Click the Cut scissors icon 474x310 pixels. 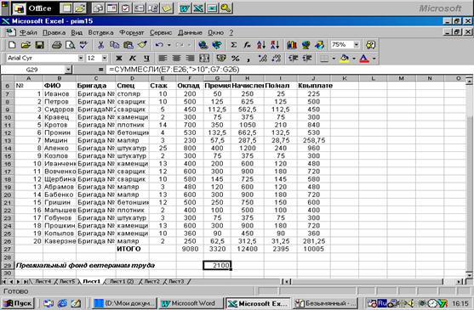100,45
